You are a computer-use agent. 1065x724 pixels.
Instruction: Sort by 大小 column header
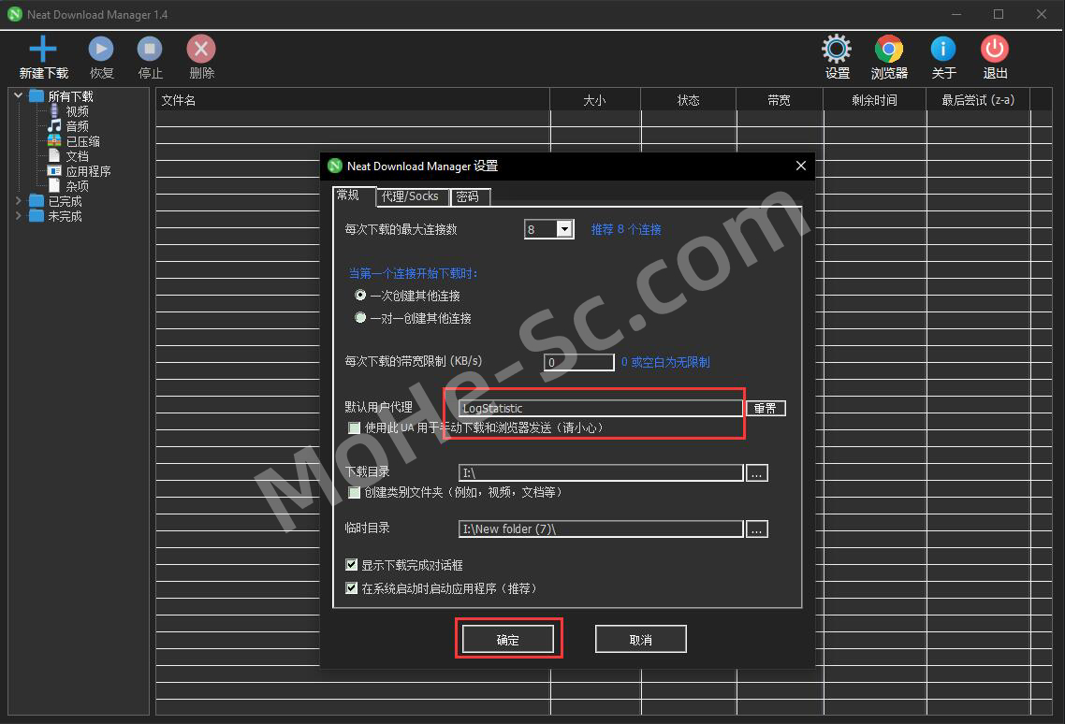pos(595,100)
